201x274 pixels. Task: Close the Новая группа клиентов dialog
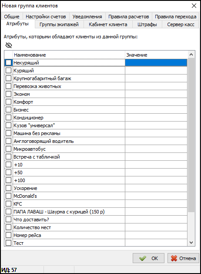tap(194, 6)
